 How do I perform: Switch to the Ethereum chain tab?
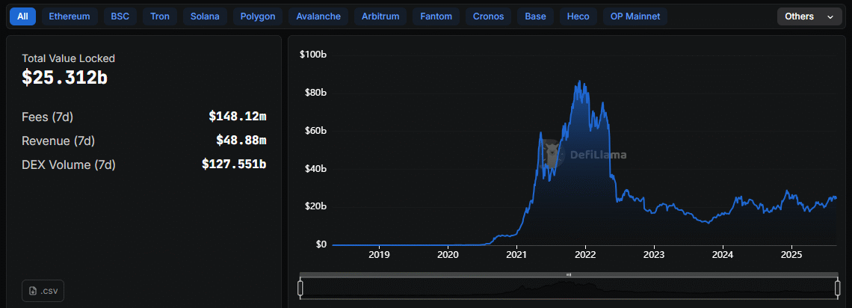[70, 16]
